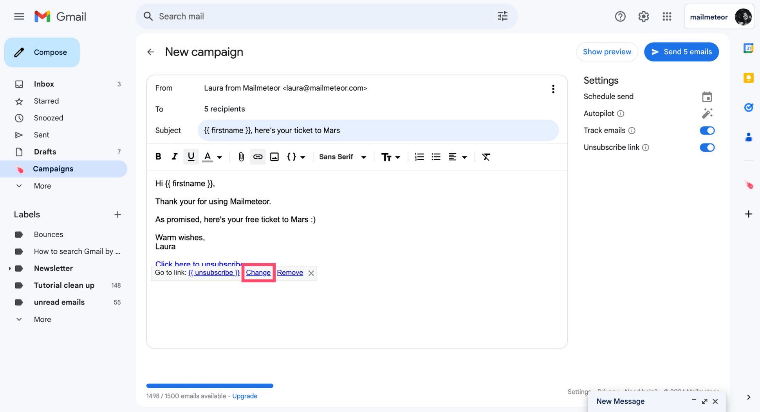Image resolution: width=760 pixels, height=412 pixels.
Task: Open Google Tasks in the side panel
Action: click(748, 107)
